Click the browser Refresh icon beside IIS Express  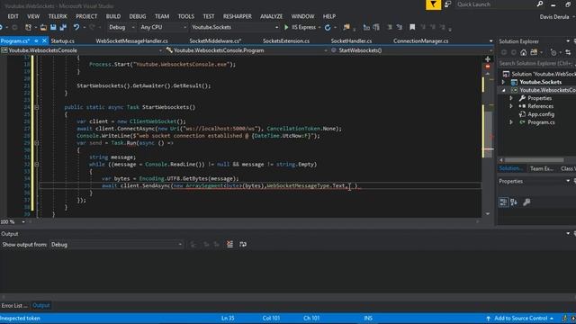click(x=328, y=27)
